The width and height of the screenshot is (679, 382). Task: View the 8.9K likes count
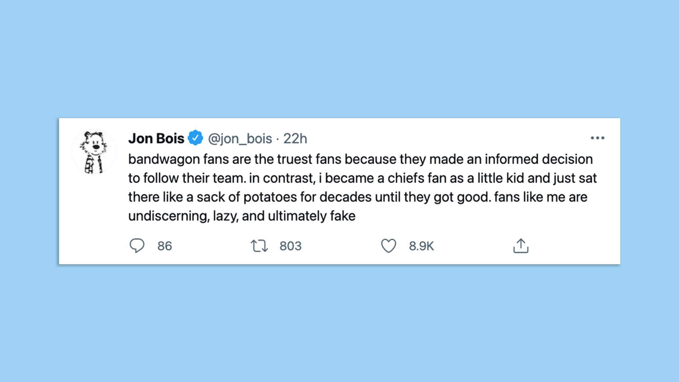421,246
